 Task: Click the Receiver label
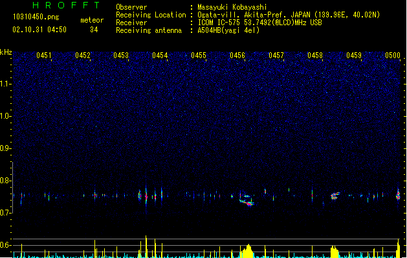click(x=131, y=23)
